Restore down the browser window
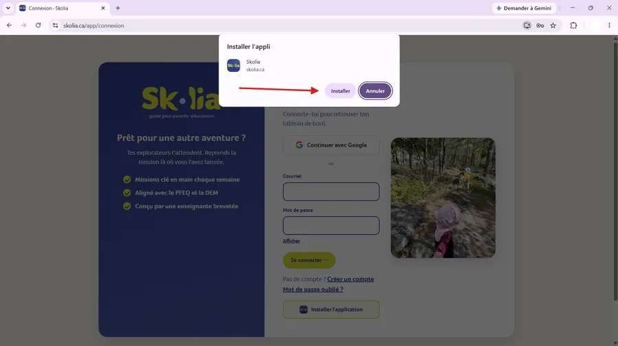 (x=591, y=8)
